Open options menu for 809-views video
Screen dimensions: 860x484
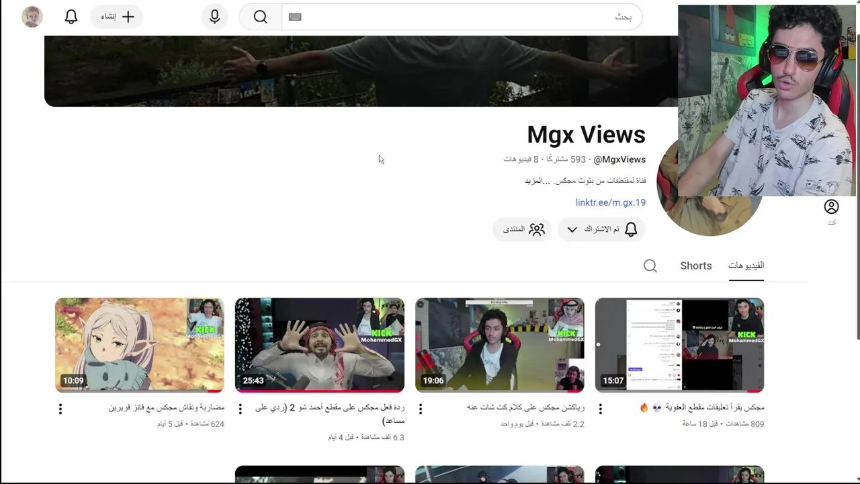tap(601, 409)
